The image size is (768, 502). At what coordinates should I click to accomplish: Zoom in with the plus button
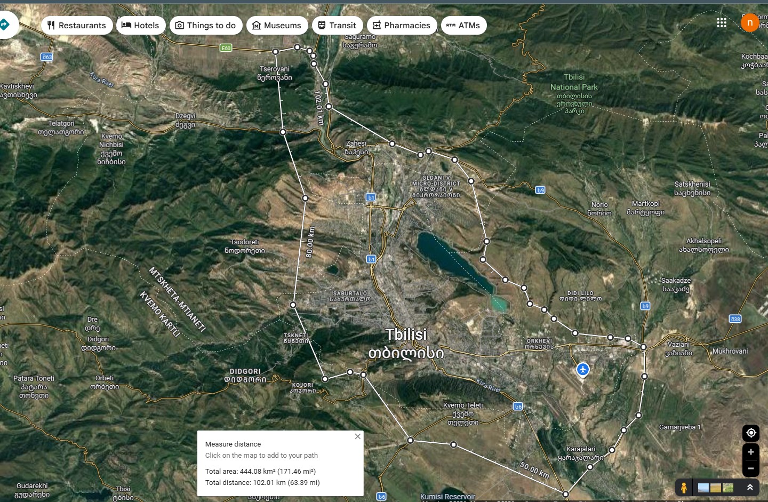[x=751, y=452]
